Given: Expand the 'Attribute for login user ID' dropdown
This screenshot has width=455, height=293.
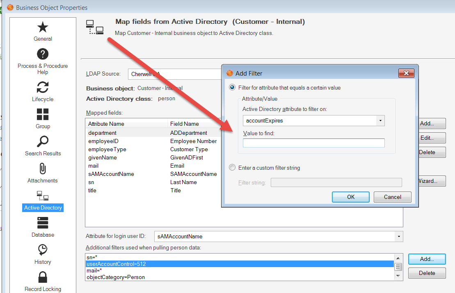Looking at the screenshot, I should pos(398,236).
